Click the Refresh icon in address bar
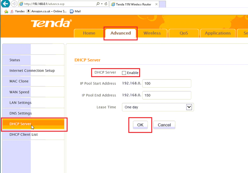This screenshot has height=173, width=248. tap(106, 4)
